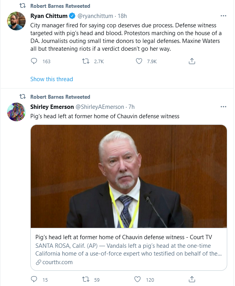235x286 pixels.
Task: Open more options on Ryan Chittum's tweet
Action: click(x=223, y=16)
